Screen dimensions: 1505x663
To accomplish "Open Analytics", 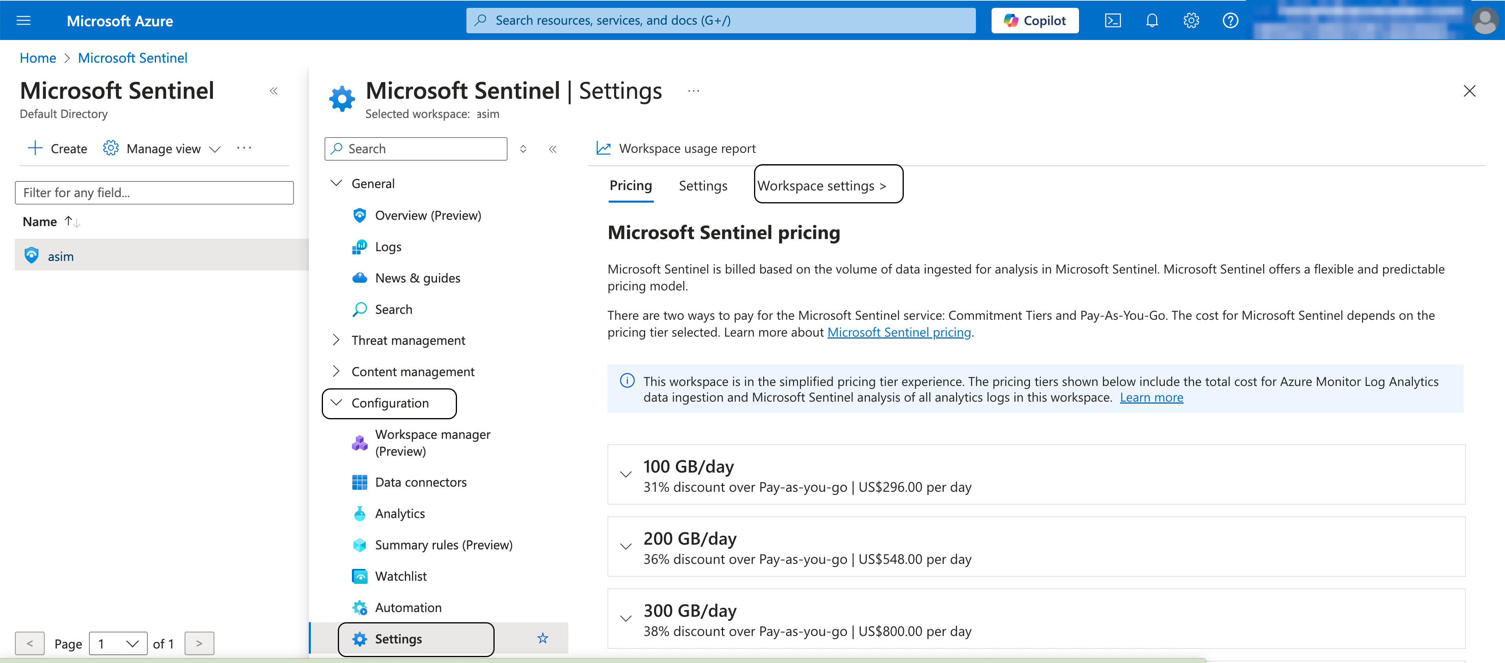I will [x=400, y=513].
